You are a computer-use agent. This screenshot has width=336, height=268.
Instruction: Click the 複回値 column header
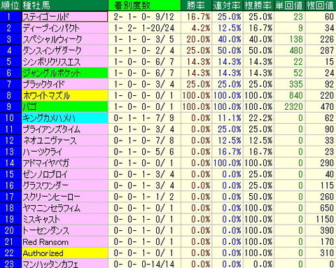[x=321, y=6]
